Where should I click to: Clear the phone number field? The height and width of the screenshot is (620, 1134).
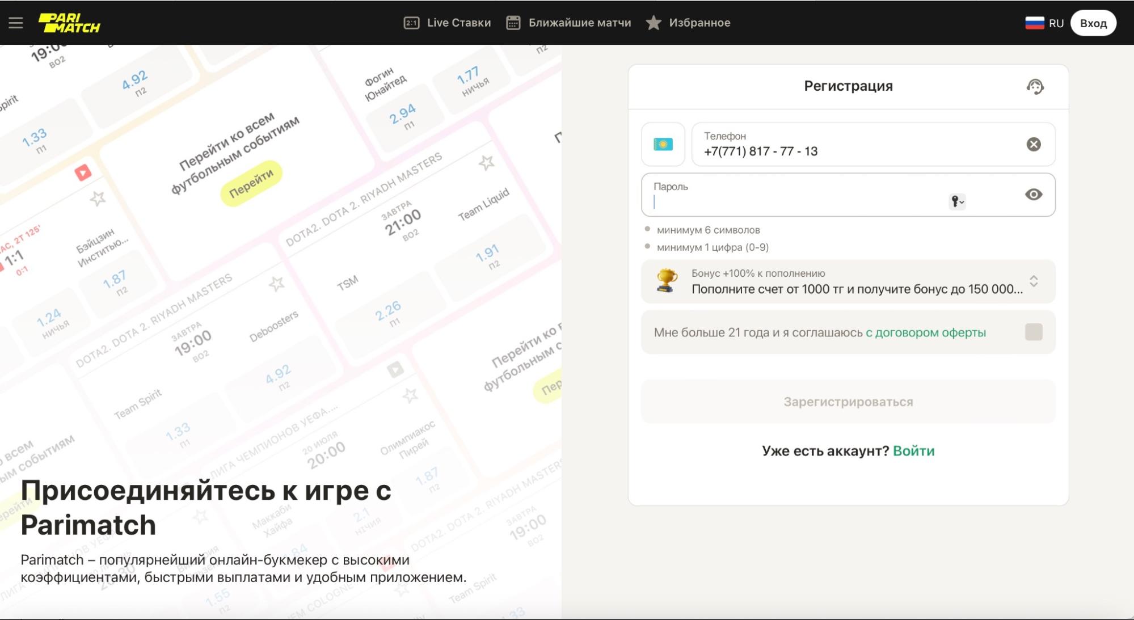point(1034,144)
